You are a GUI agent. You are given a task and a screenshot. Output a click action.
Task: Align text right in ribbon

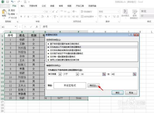[69, 17]
